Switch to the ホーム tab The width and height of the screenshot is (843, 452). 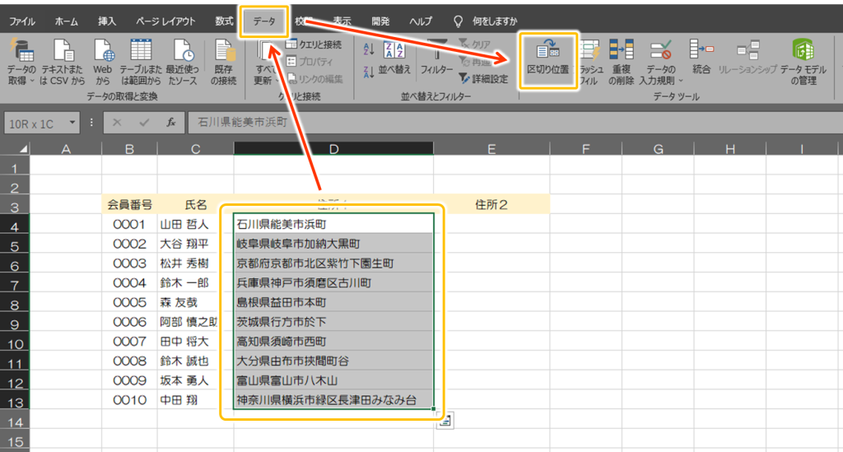tap(67, 21)
